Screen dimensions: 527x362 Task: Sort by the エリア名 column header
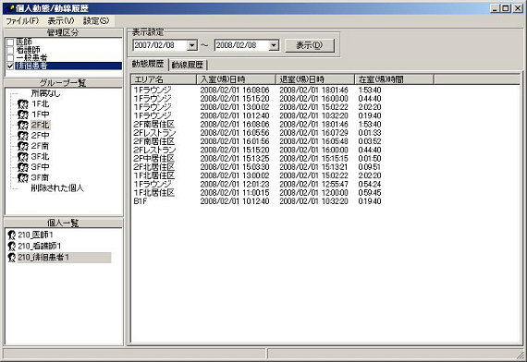click(164, 79)
